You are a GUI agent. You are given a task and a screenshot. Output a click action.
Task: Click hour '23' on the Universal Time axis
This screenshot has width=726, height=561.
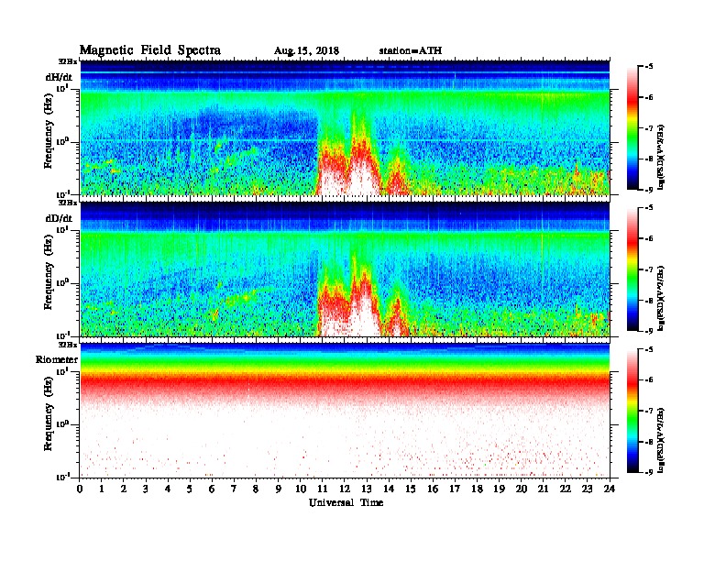[588, 489]
